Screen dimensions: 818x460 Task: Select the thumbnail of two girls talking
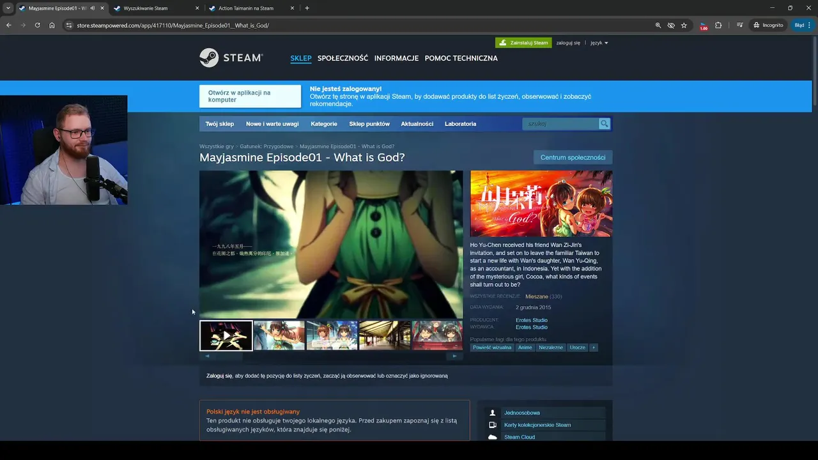click(332, 335)
